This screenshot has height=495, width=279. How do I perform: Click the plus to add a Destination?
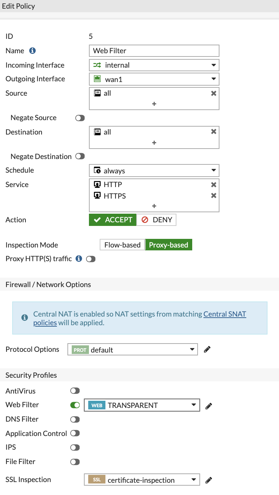pyautogui.click(x=154, y=142)
